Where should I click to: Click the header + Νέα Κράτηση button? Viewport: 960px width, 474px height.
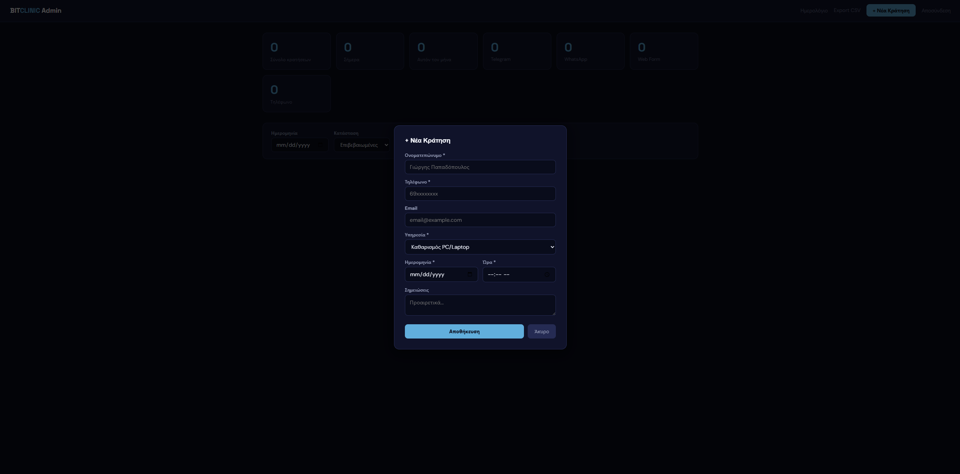point(891,11)
